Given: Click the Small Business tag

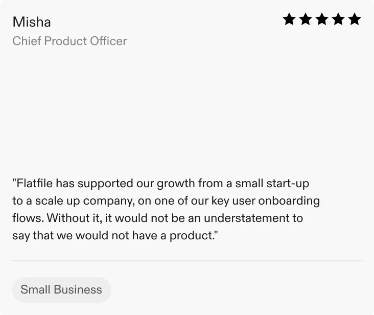Looking at the screenshot, I should pos(61,289).
